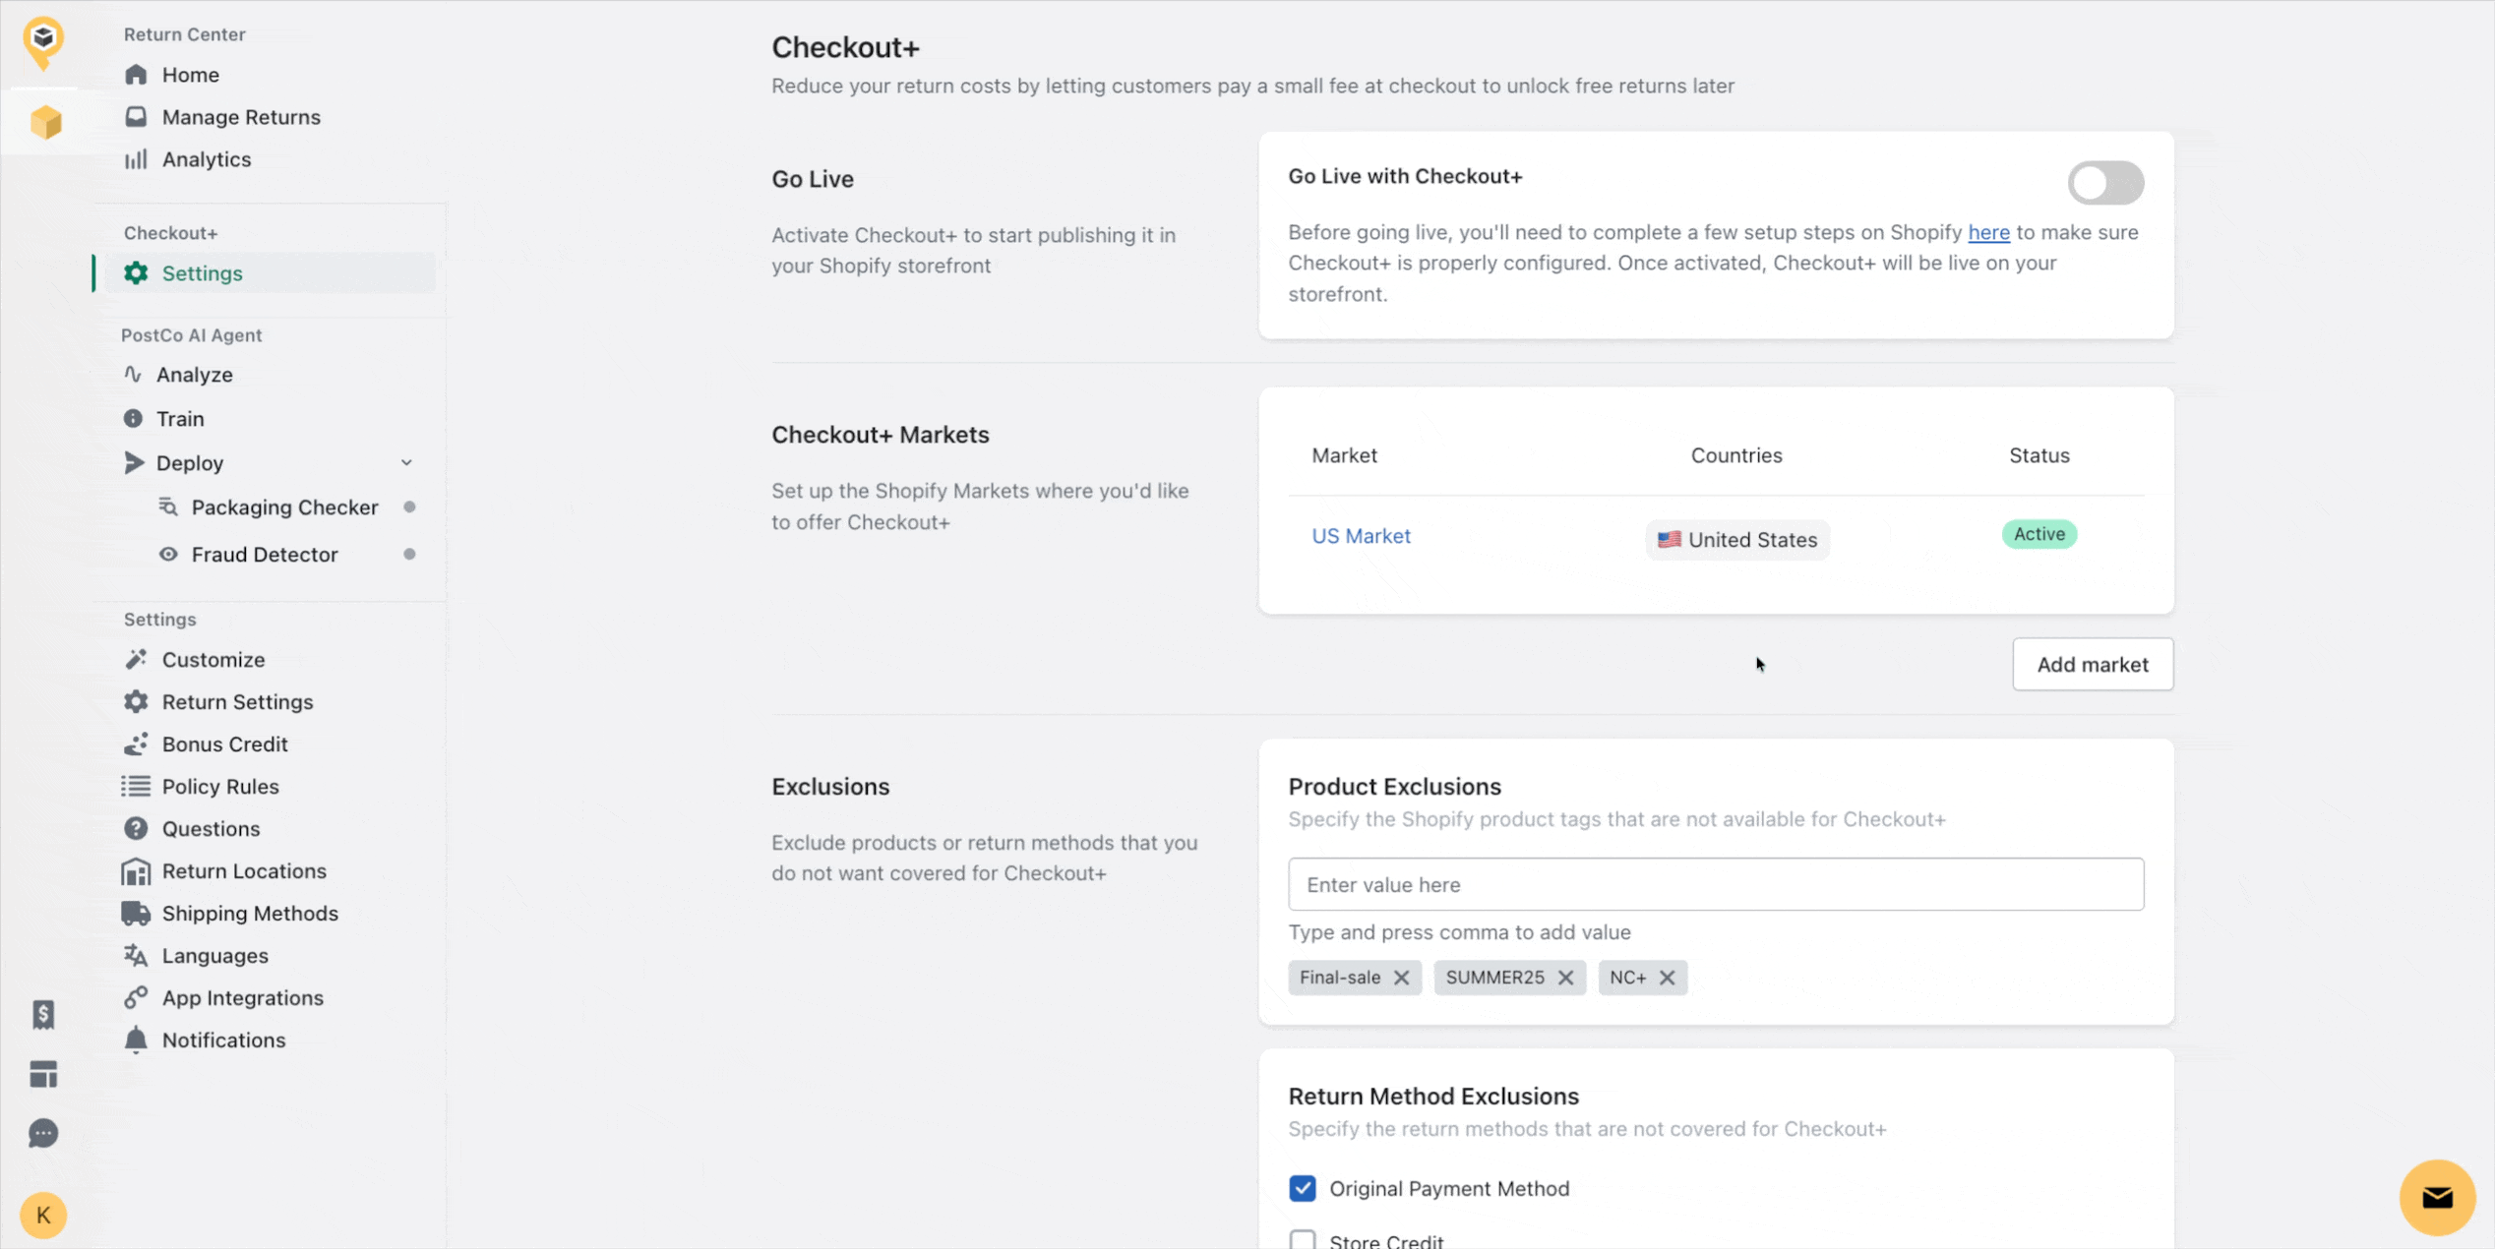Open Packaging Checker under Deploy
This screenshot has height=1249, width=2495.
coord(284,507)
